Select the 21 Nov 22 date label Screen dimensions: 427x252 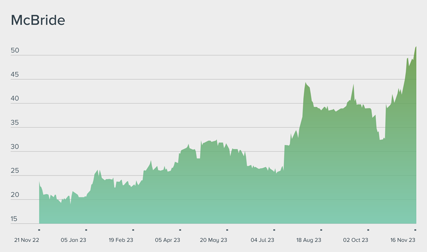coord(27,240)
